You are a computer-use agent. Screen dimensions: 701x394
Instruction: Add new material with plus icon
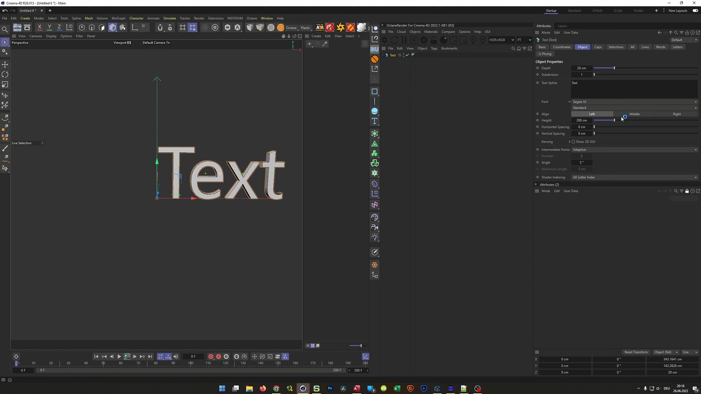[309, 44]
